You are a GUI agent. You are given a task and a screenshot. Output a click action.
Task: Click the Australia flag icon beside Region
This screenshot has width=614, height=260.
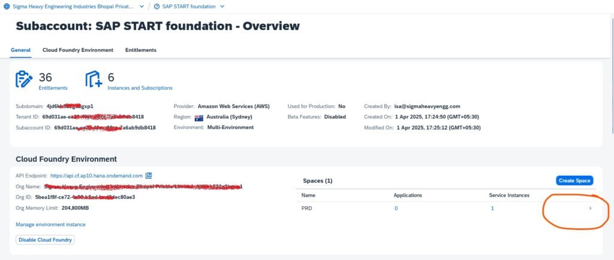[198, 117]
